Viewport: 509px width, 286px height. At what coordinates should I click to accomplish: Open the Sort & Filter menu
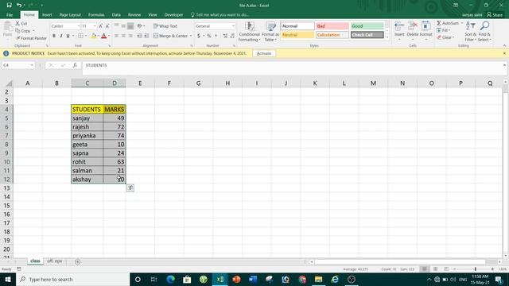click(470, 32)
